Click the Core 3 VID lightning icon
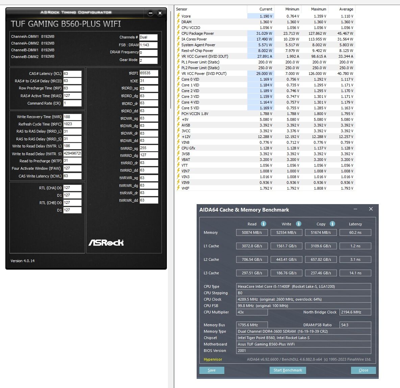Viewport: 400px width, 388px height. [178, 96]
